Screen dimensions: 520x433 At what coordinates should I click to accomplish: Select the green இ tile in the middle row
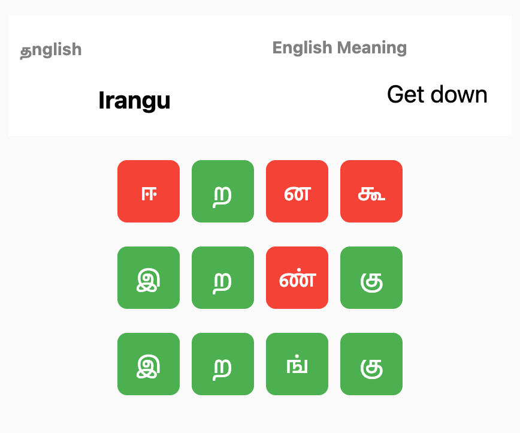click(x=149, y=278)
